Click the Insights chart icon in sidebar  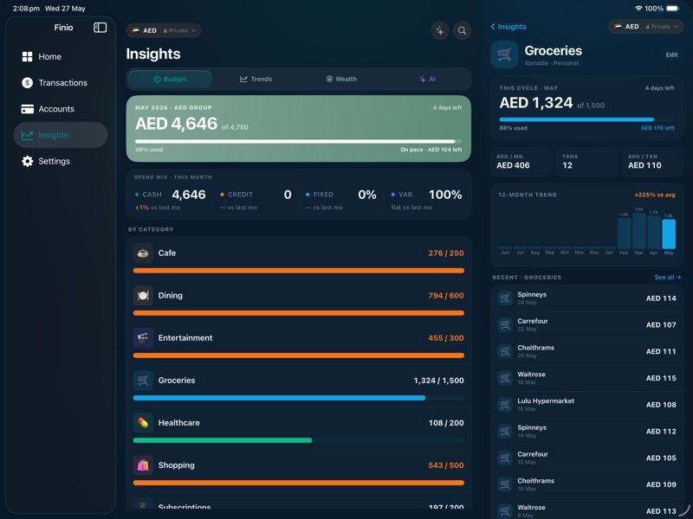tap(28, 135)
